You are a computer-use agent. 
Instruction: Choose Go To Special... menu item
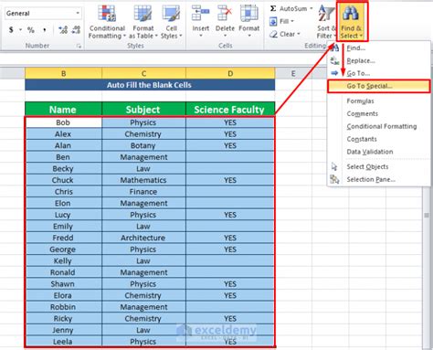[379, 86]
